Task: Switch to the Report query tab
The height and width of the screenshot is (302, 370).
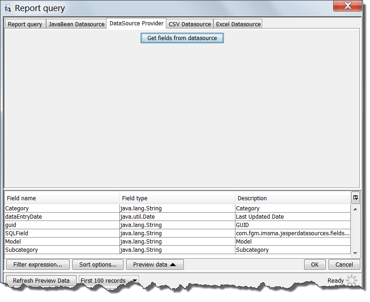Action: tap(25, 24)
